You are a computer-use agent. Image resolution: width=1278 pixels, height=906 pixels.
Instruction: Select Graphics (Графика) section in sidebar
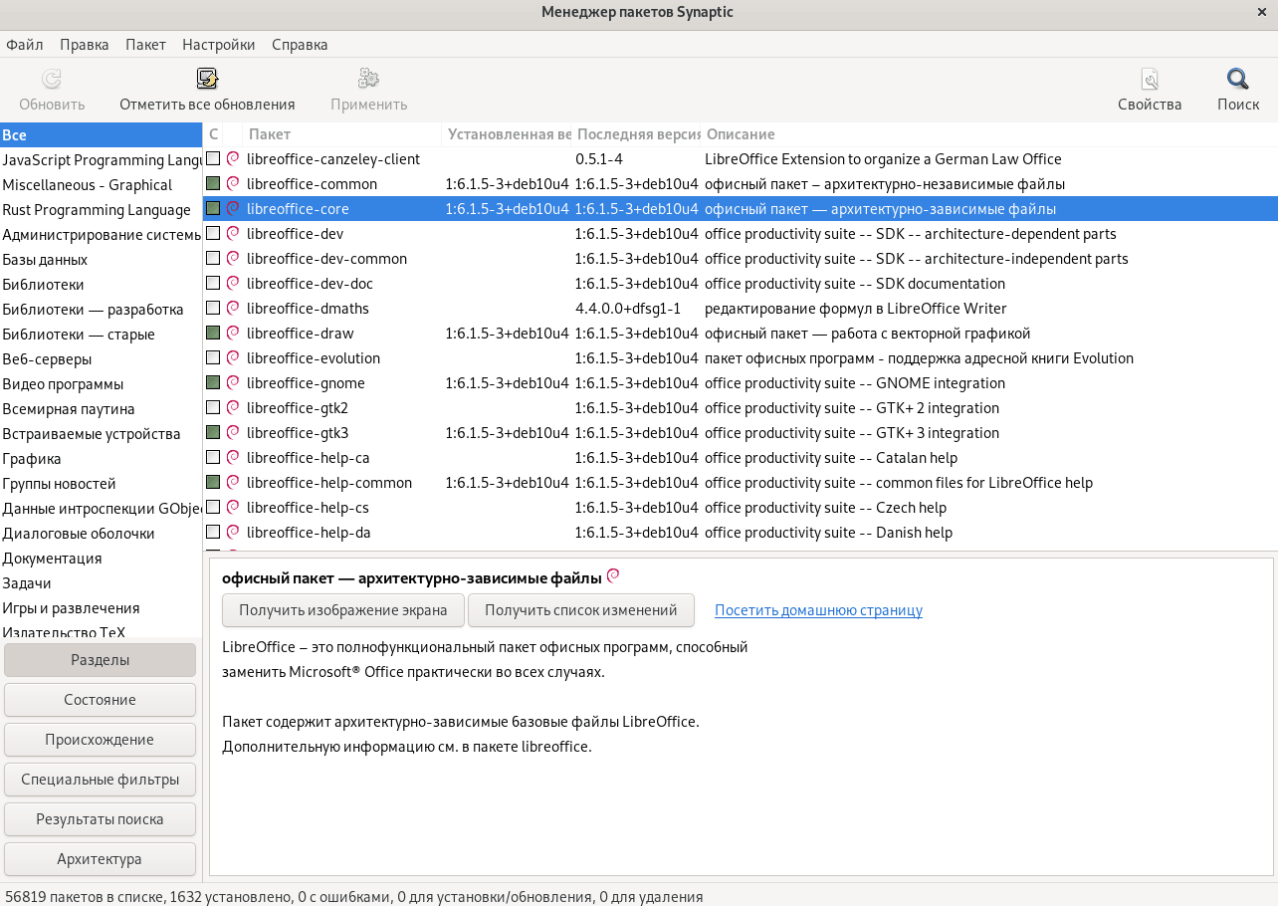[32, 459]
